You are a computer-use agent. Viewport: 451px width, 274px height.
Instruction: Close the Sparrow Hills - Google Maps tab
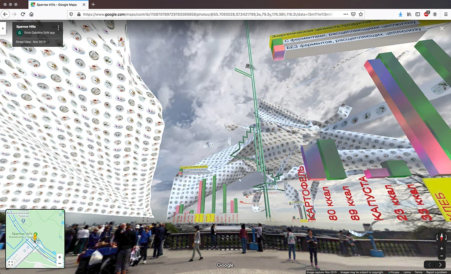pyautogui.click(x=84, y=5)
